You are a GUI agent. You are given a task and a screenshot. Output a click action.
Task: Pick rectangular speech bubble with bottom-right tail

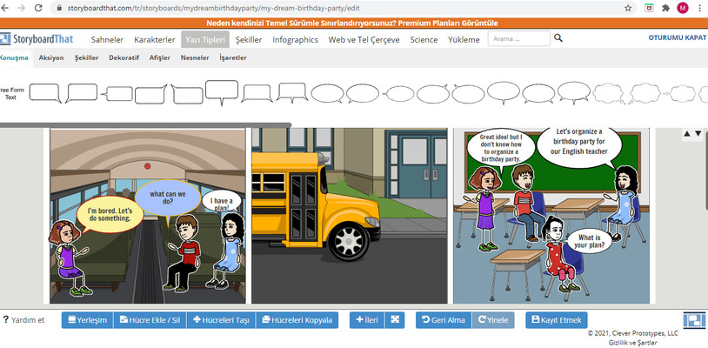pos(45,93)
